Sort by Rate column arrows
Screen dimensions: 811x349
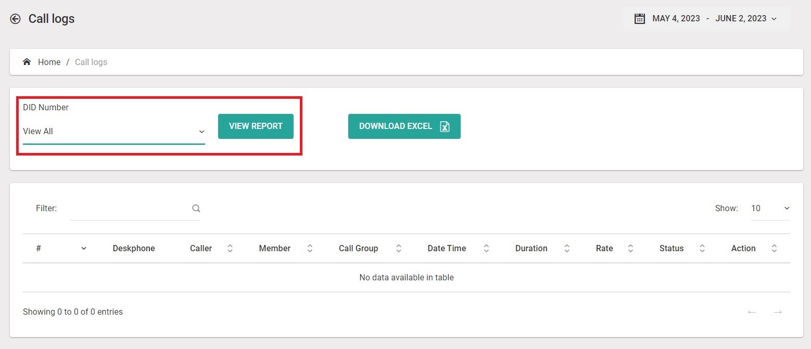tap(630, 248)
